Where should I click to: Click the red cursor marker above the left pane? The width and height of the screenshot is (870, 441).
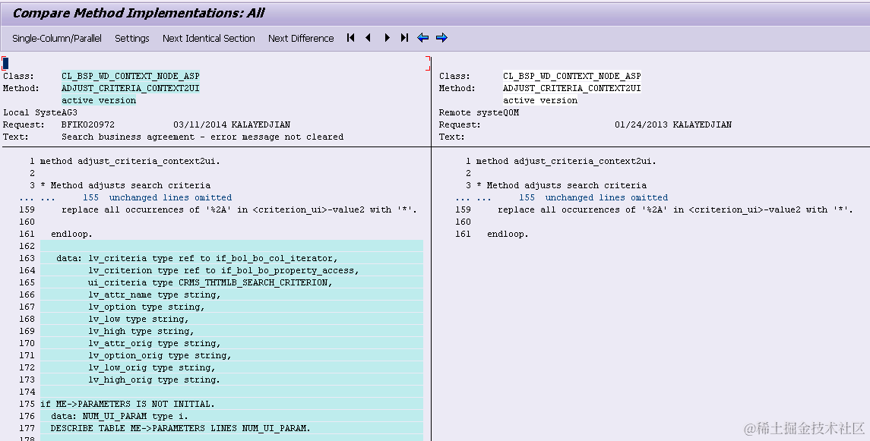pos(5,62)
